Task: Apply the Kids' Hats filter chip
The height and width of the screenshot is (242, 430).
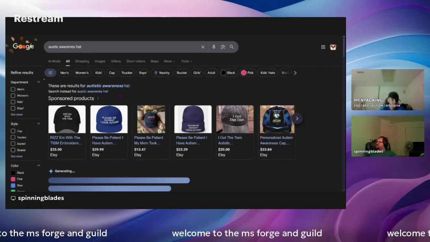Action: click(268, 73)
